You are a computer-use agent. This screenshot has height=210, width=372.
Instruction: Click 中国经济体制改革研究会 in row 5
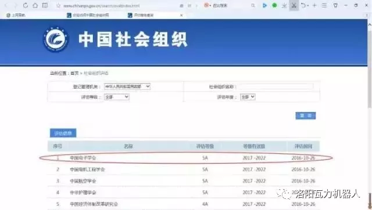pyautogui.click(x=94, y=204)
